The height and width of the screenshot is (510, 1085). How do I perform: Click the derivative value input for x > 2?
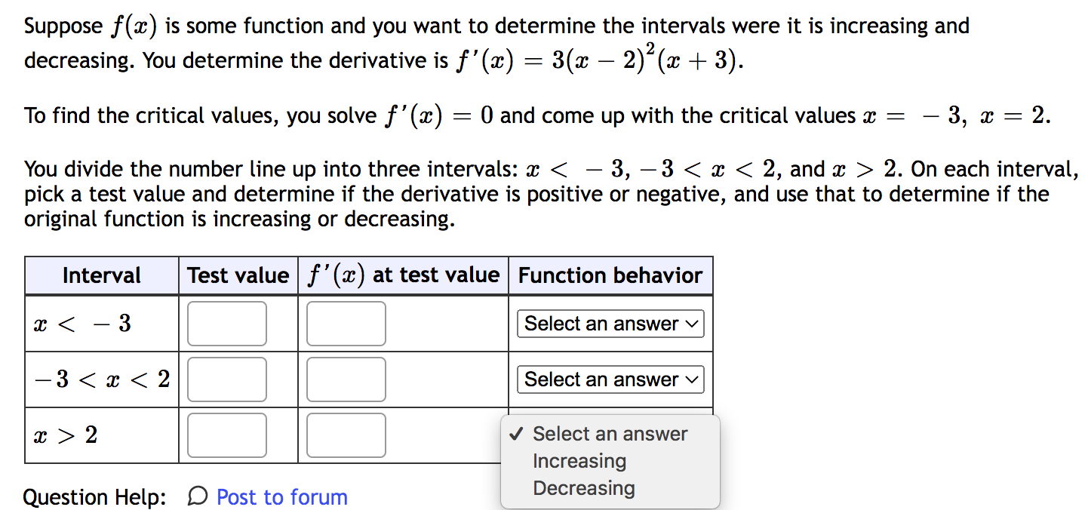coord(346,435)
